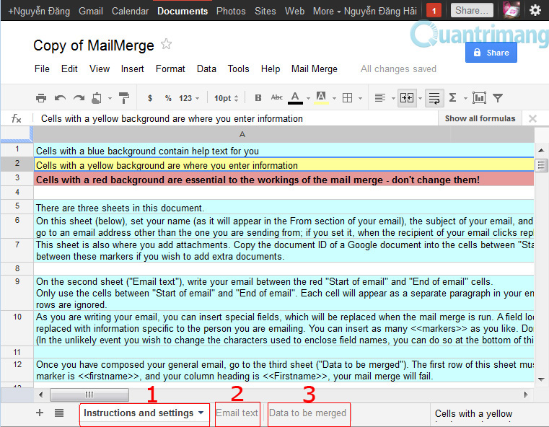Image resolution: width=549 pixels, height=427 pixels.
Task: Click document title Copy of MailMerge
Action: click(x=94, y=45)
